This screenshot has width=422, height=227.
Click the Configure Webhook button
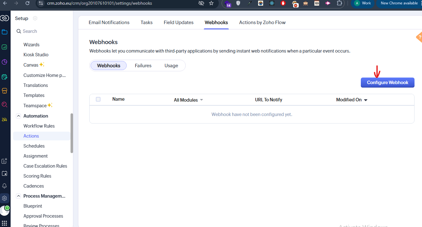387,83
